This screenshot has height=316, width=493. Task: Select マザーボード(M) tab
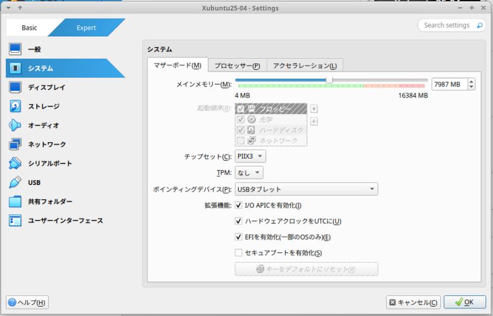(177, 65)
